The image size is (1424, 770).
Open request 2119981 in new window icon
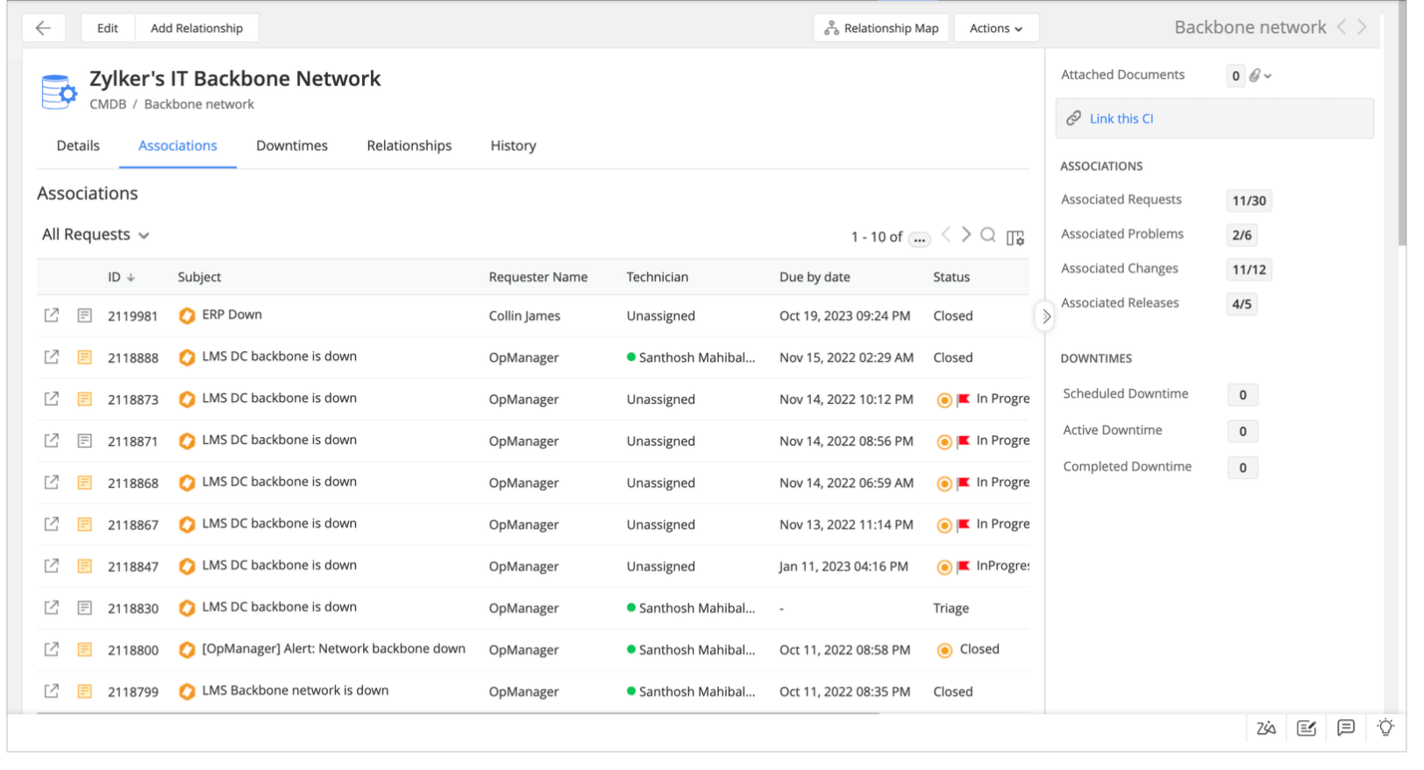(52, 315)
